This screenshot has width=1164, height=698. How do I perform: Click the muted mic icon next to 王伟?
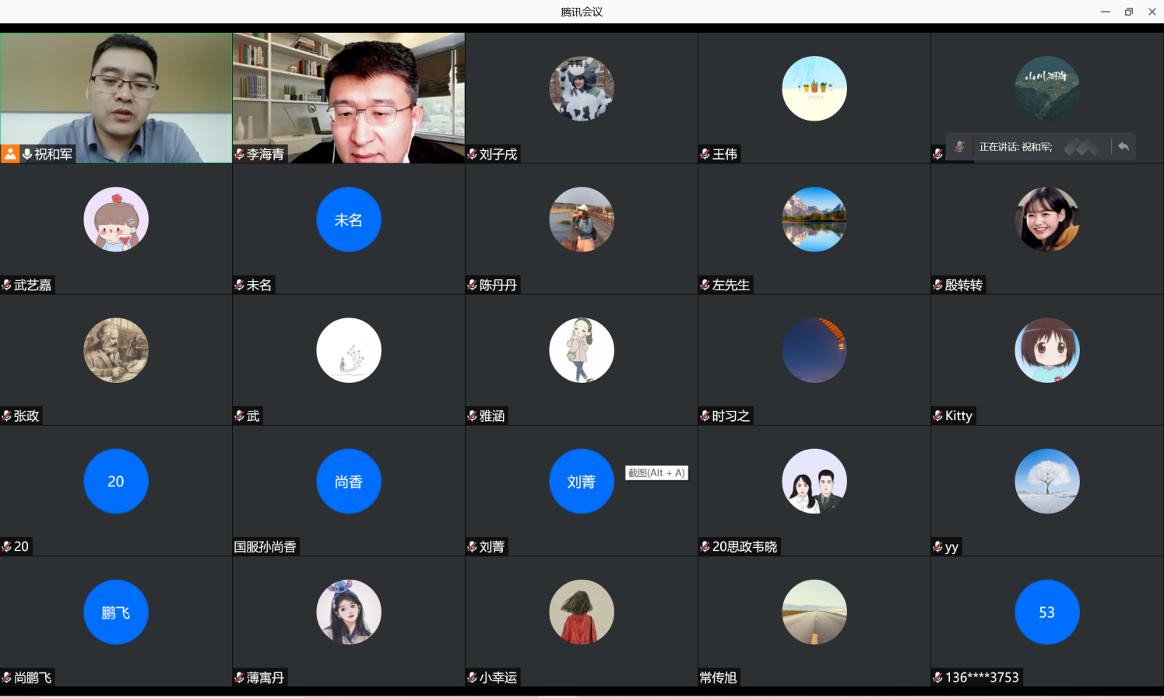[x=705, y=154]
